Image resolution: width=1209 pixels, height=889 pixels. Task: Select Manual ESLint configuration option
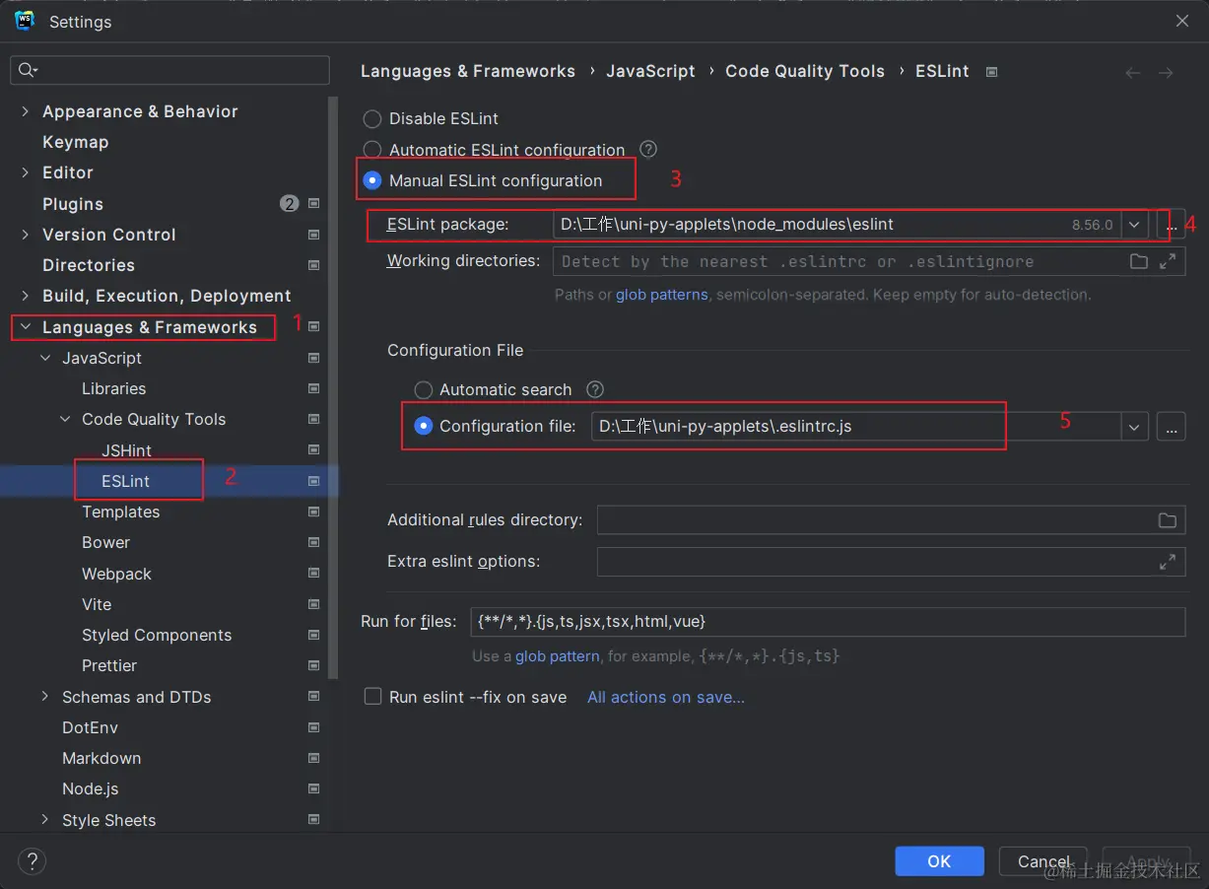pos(372,180)
